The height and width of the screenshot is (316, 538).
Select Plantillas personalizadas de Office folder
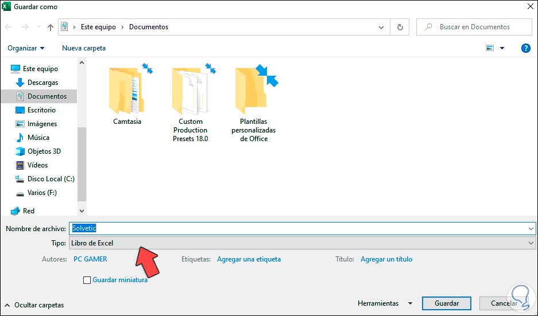click(x=254, y=102)
